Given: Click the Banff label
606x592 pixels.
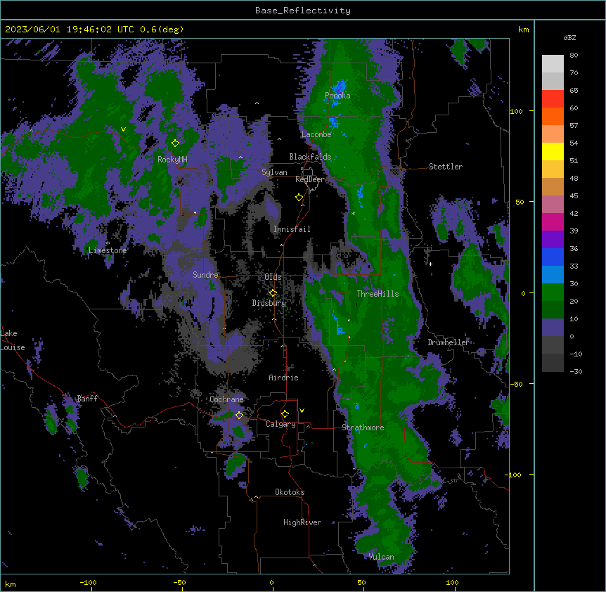Looking at the screenshot, I should click(x=87, y=399).
